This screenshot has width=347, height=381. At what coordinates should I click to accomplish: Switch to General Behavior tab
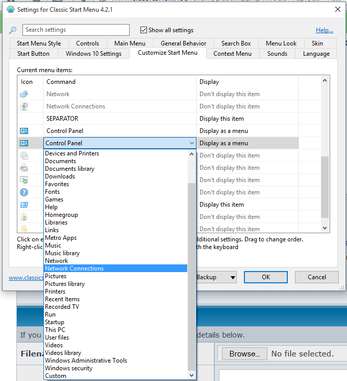pos(183,43)
